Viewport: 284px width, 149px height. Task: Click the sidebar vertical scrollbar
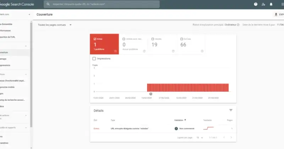tap(31, 74)
